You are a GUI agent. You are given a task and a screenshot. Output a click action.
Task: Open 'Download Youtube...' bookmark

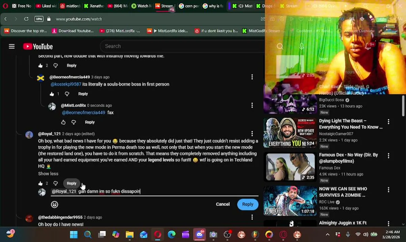click(x=73, y=31)
